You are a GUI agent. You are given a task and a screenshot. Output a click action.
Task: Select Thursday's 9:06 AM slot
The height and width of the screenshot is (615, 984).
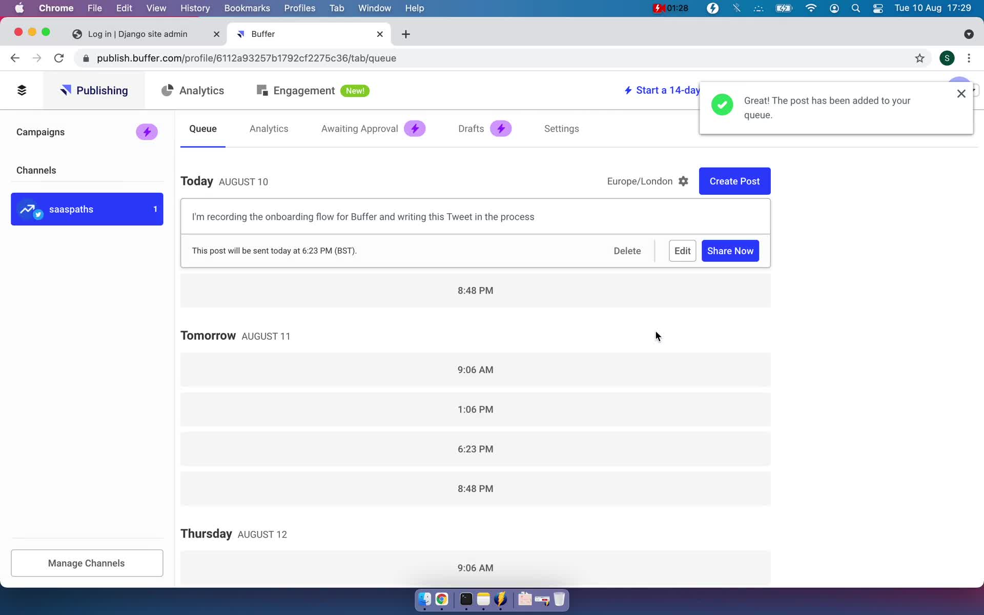475,568
